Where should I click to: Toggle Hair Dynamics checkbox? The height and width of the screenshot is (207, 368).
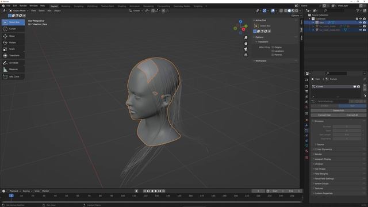[x=316, y=149]
